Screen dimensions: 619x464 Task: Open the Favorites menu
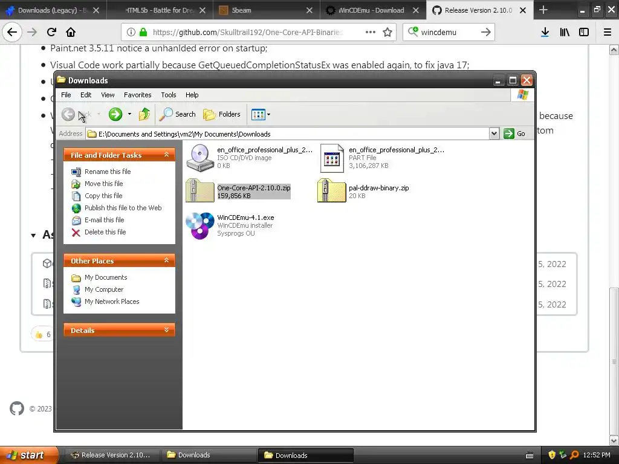coord(137,95)
